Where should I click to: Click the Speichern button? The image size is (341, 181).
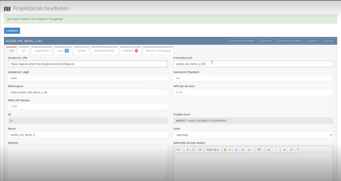[x=266, y=41]
